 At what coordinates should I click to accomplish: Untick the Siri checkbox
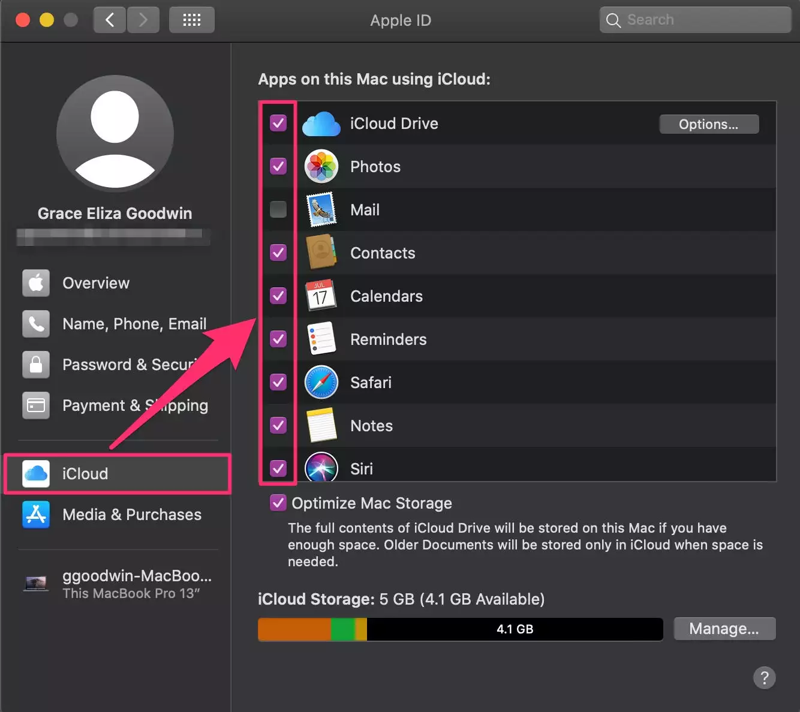pos(278,468)
